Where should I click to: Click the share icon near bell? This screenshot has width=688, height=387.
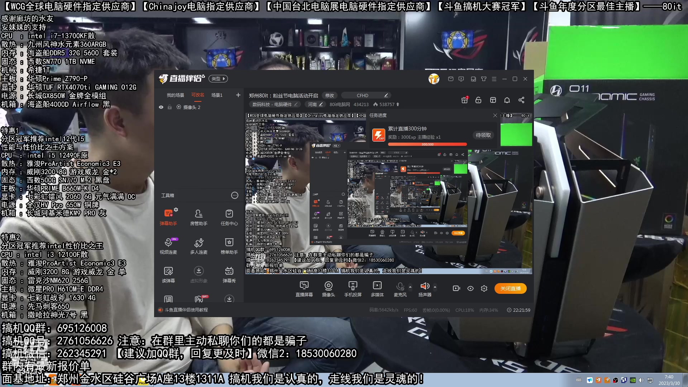(521, 100)
